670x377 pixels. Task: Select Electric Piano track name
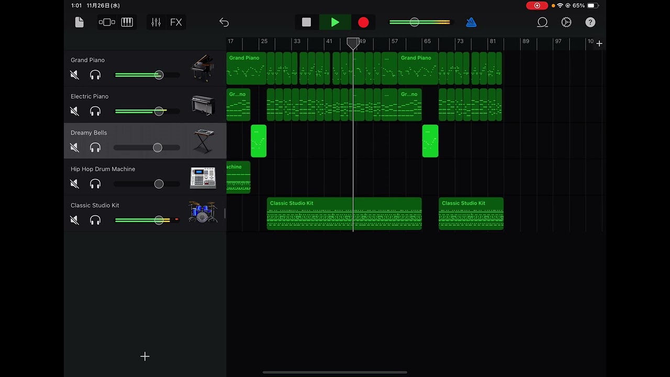90,96
